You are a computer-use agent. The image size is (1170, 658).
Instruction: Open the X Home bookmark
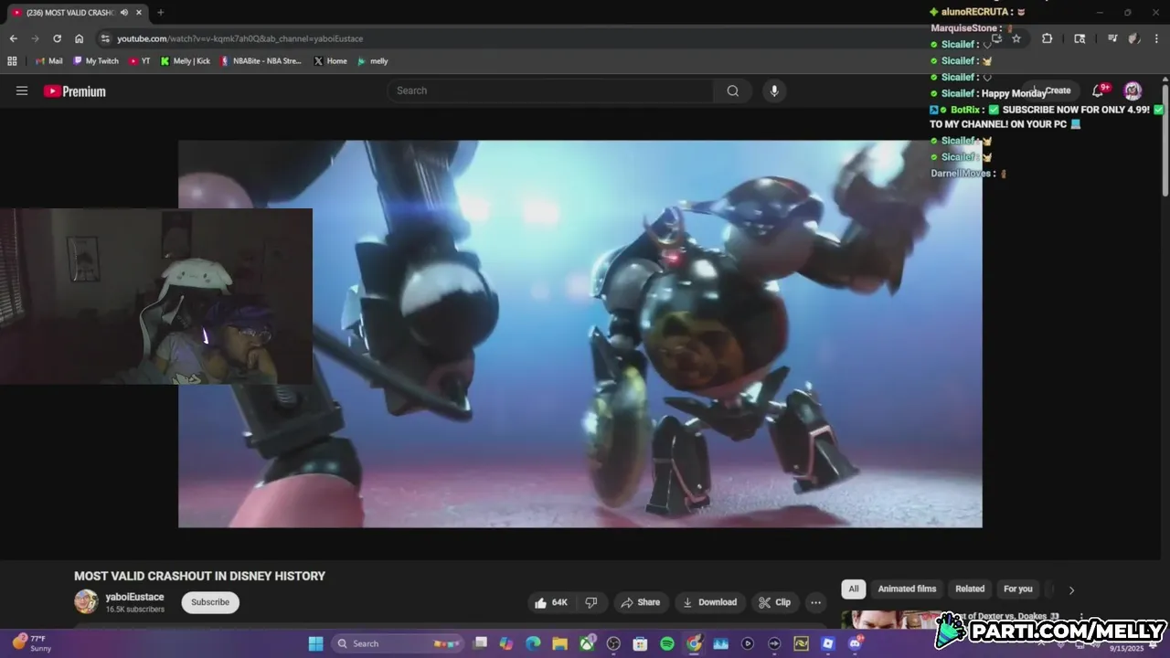[330, 61]
